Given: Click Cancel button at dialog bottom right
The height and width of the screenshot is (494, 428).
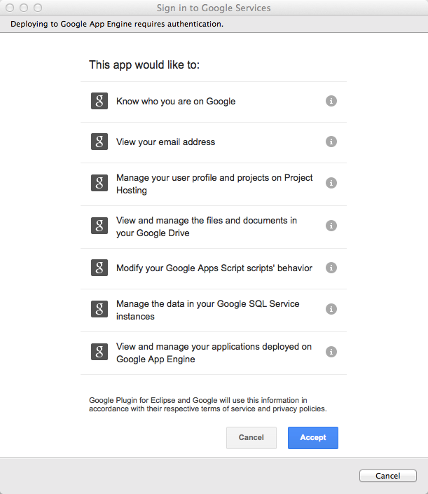Looking at the screenshot, I should (x=387, y=476).
